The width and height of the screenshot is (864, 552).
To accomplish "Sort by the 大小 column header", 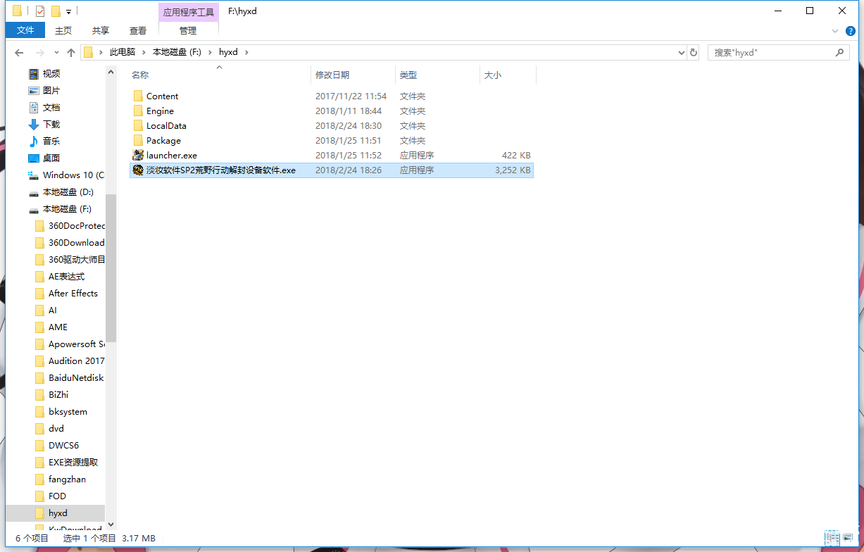I will [x=493, y=75].
